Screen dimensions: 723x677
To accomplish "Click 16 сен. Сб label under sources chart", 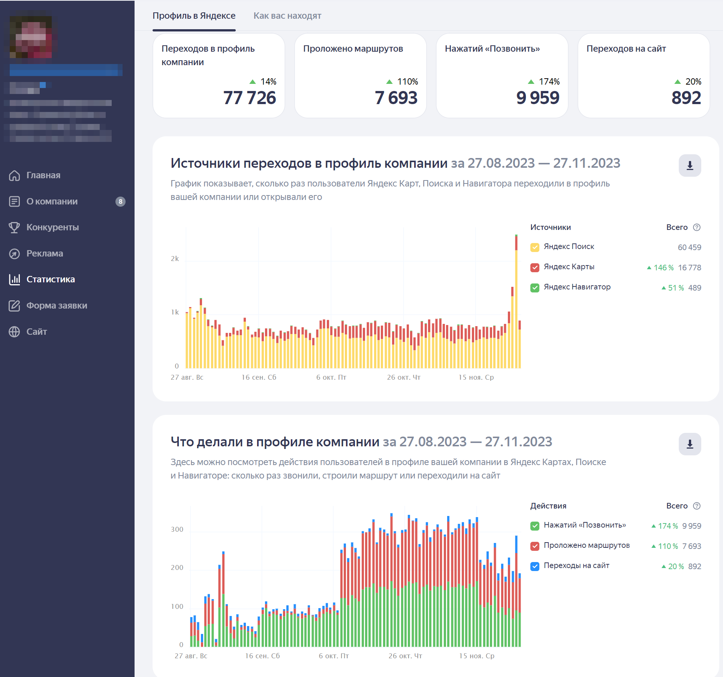I will pyautogui.click(x=259, y=377).
